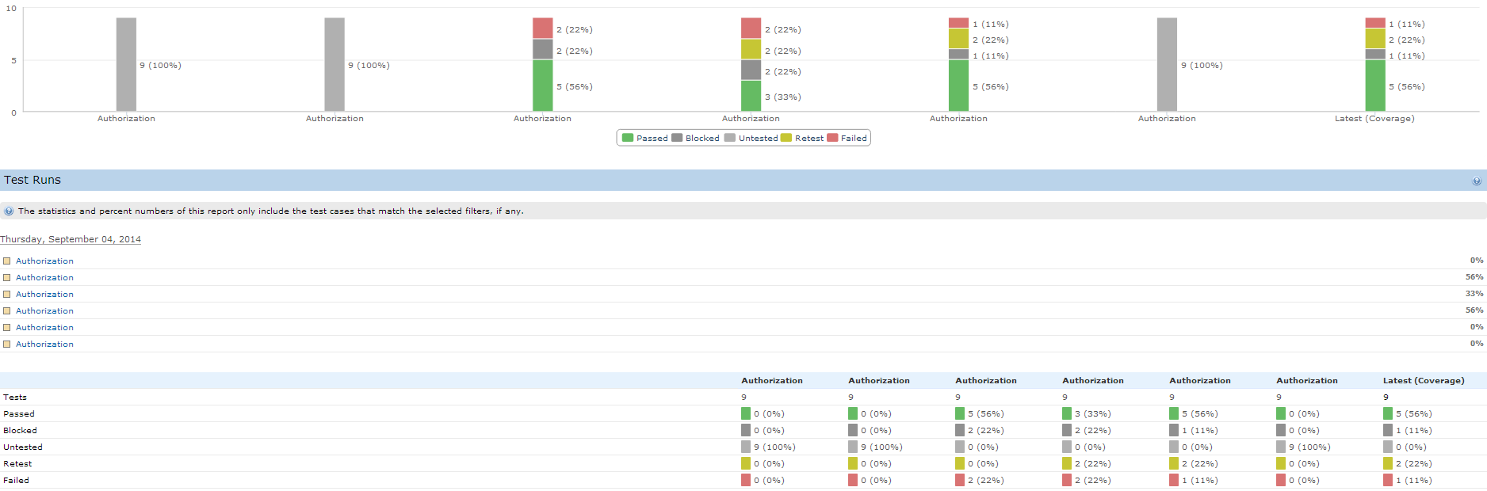Select the Passed label in chart legend
This screenshot has width=1487, height=491.
click(652, 139)
